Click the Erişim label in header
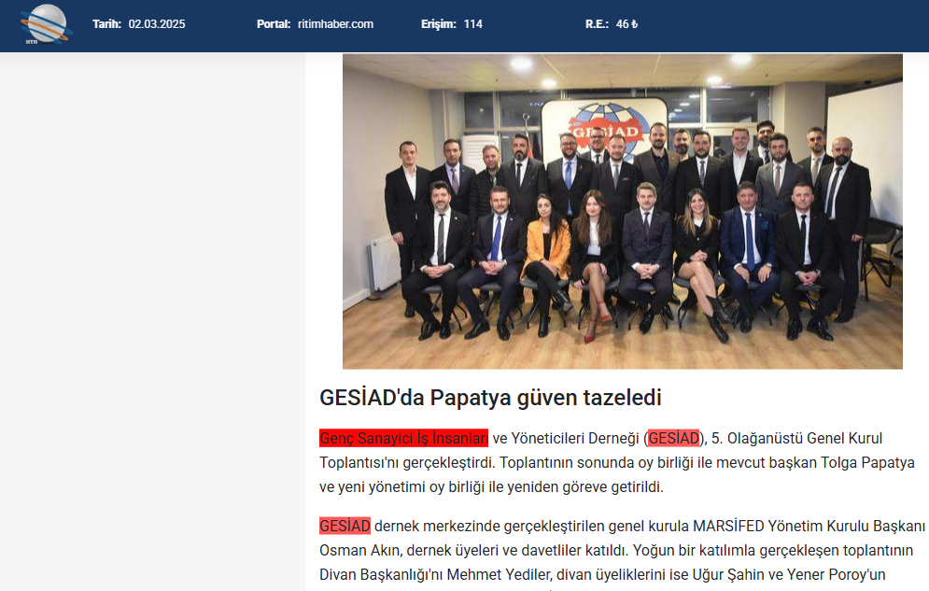Image resolution: width=929 pixels, height=591 pixels. coord(439,24)
